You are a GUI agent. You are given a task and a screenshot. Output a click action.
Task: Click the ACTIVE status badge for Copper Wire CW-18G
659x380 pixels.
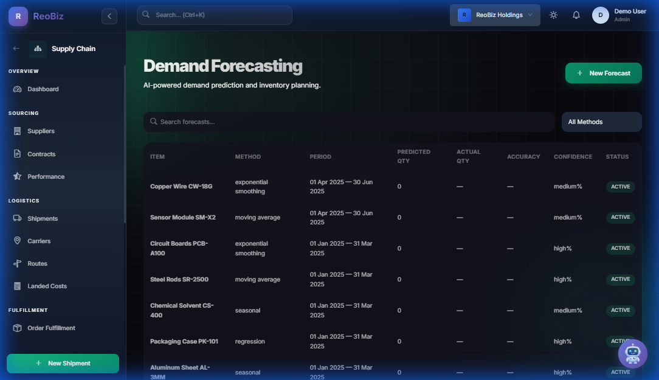pyautogui.click(x=620, y=187)
